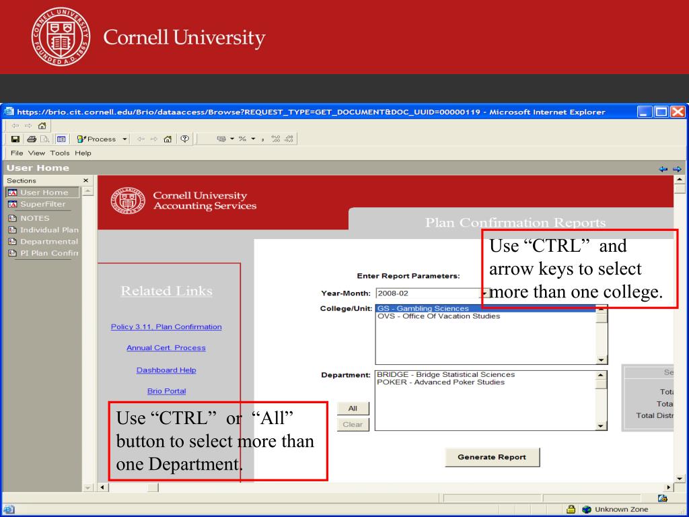Screen dimensions: 689x517
Task: Click the Department list scroll-down arrow
Action: [x=601, y=425]
